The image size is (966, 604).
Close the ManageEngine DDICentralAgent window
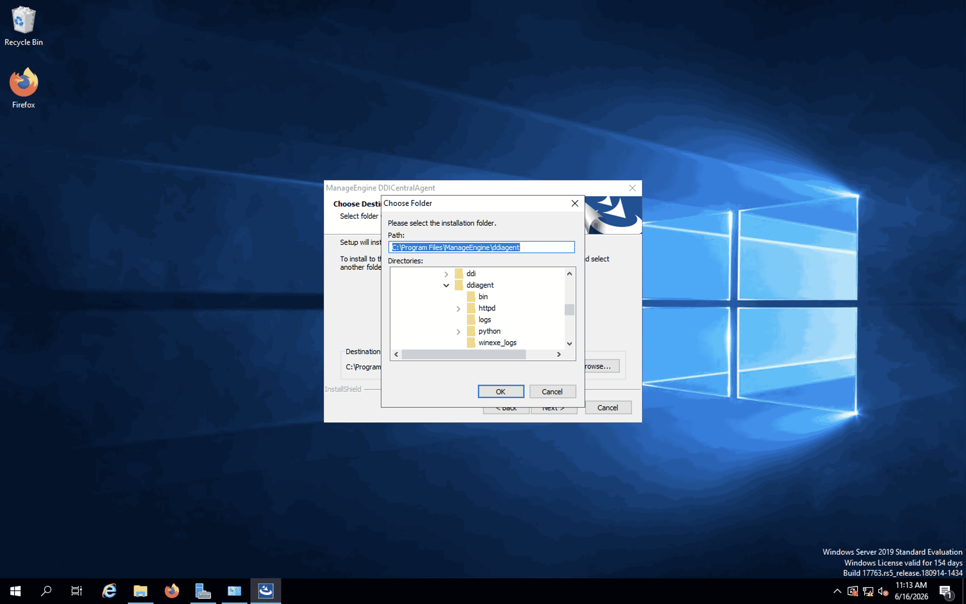point(632,188)
